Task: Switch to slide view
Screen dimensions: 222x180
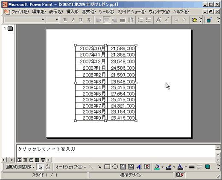Action: [x=31, y=160]
